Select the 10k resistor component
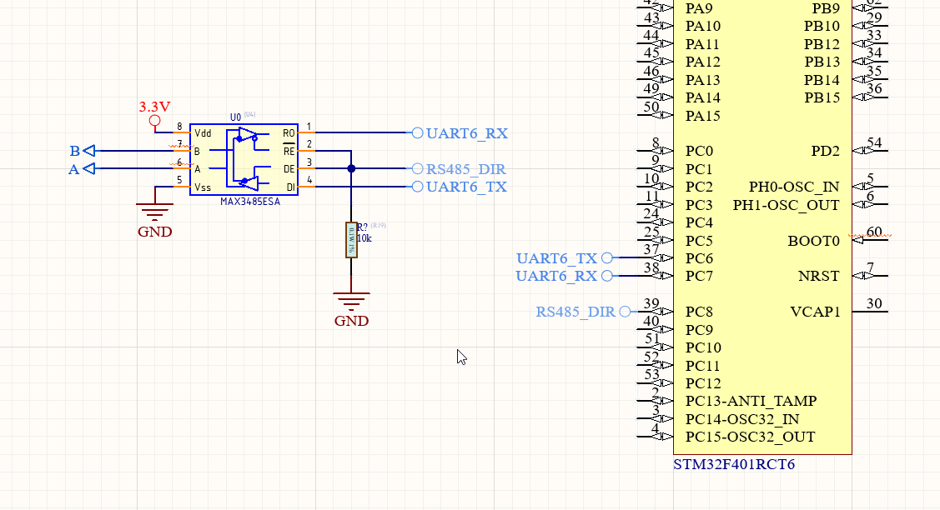 (352, 240)
